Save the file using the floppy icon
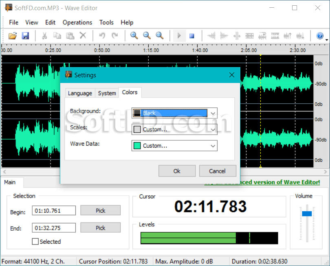 point(26,36)
